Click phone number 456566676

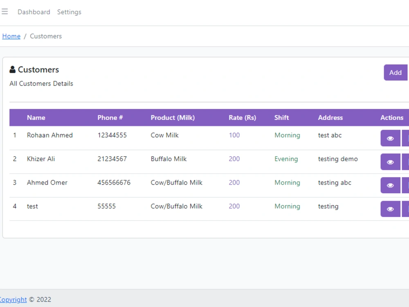click(x=114, y=183)
